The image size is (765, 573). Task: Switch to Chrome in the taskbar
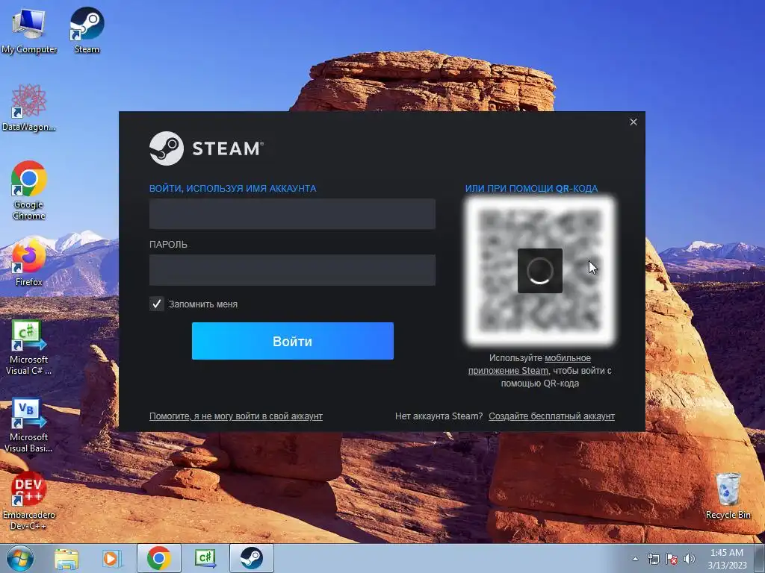tap(159, 558)
